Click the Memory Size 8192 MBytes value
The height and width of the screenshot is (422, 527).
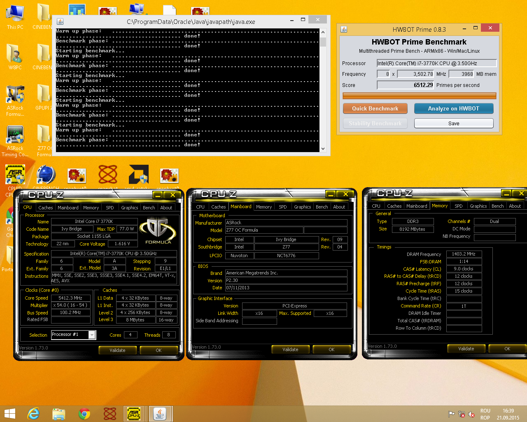413,229
